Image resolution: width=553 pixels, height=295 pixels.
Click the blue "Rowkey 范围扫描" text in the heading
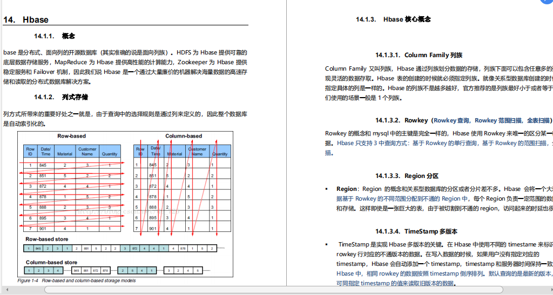tap(498, 120)
